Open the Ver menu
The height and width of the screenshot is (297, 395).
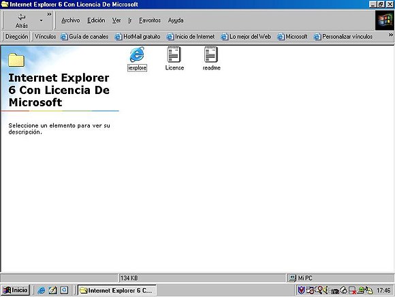(116, 20)
